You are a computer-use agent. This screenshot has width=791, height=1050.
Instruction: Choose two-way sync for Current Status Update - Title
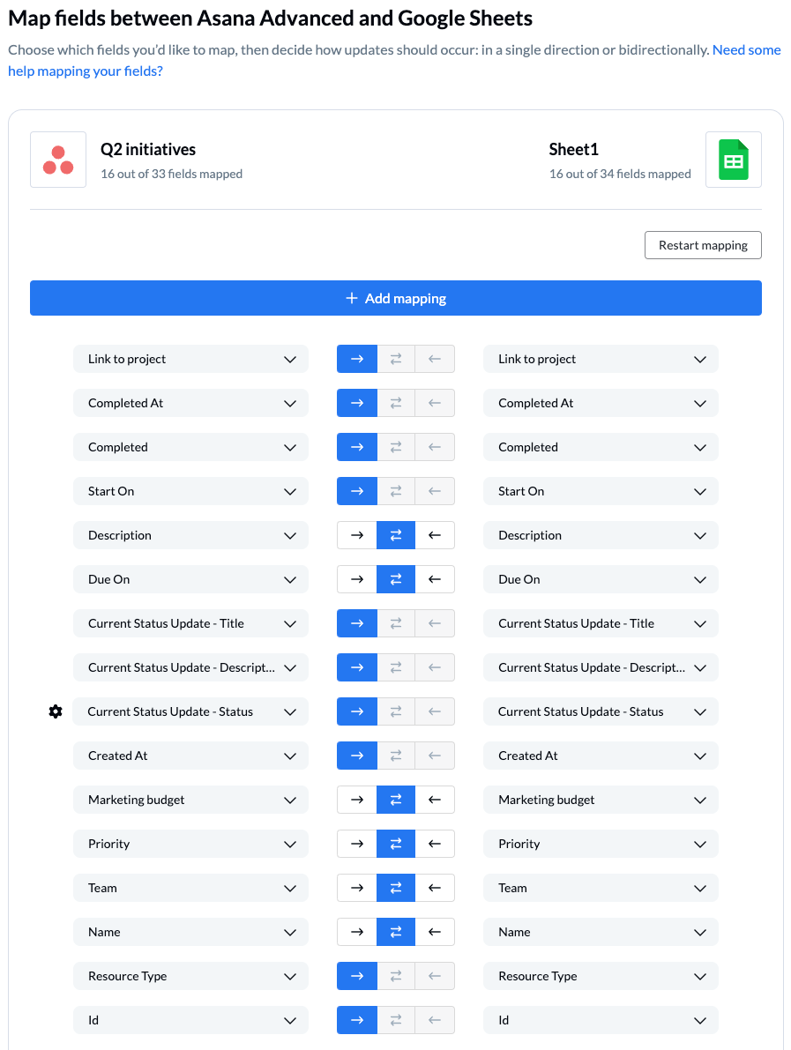tap(396, 623)
